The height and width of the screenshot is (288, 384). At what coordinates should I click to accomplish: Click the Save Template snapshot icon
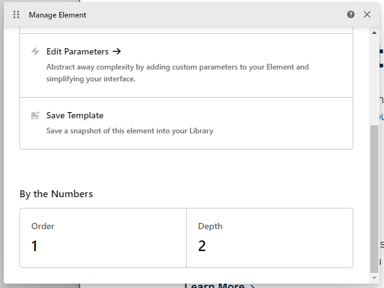pos(36,116)
